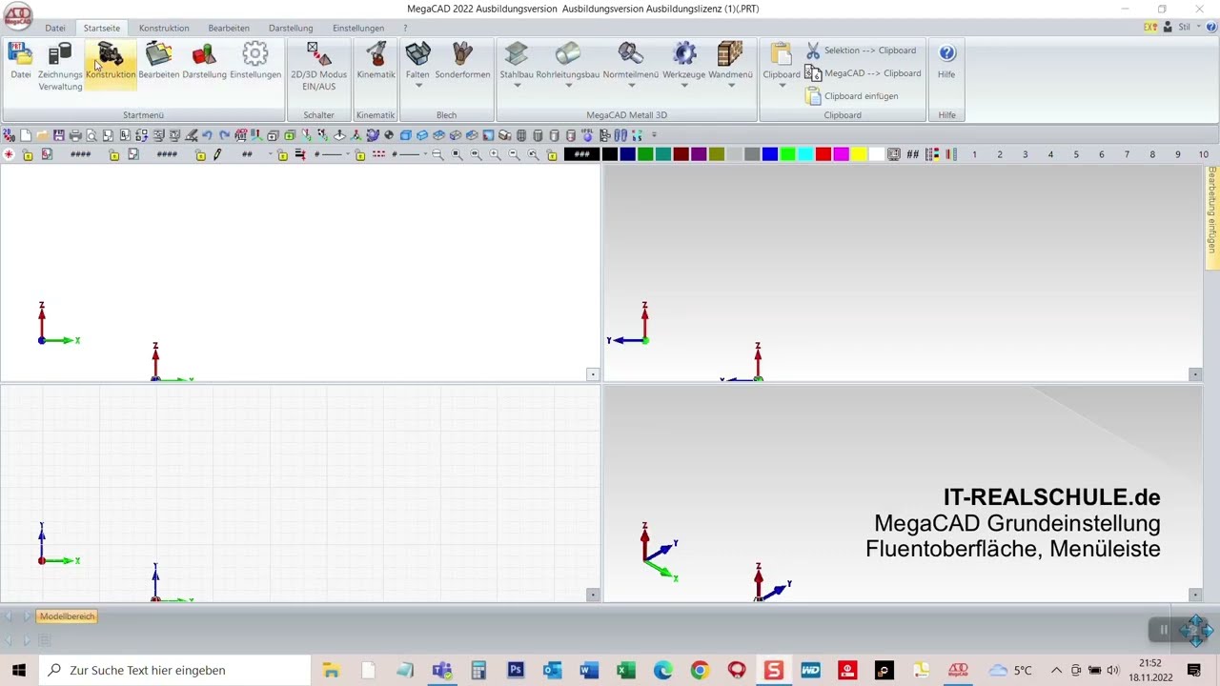This screenshot has height=686, width=1220.
Task: Expand the Rohrleitungsbau dropdown arrow
Action: (x=568, y=86)
